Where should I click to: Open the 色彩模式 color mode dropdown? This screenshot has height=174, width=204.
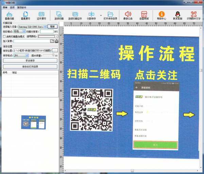[x=24, y=31]
